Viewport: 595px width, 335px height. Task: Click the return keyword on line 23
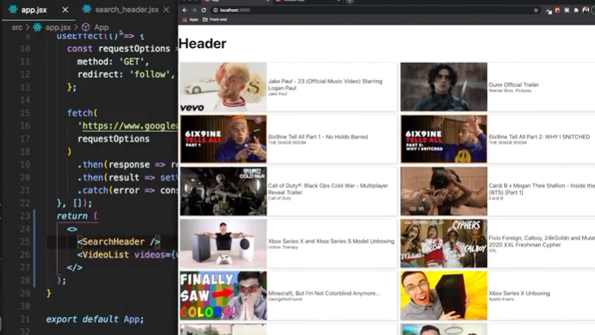pos(72,216)
